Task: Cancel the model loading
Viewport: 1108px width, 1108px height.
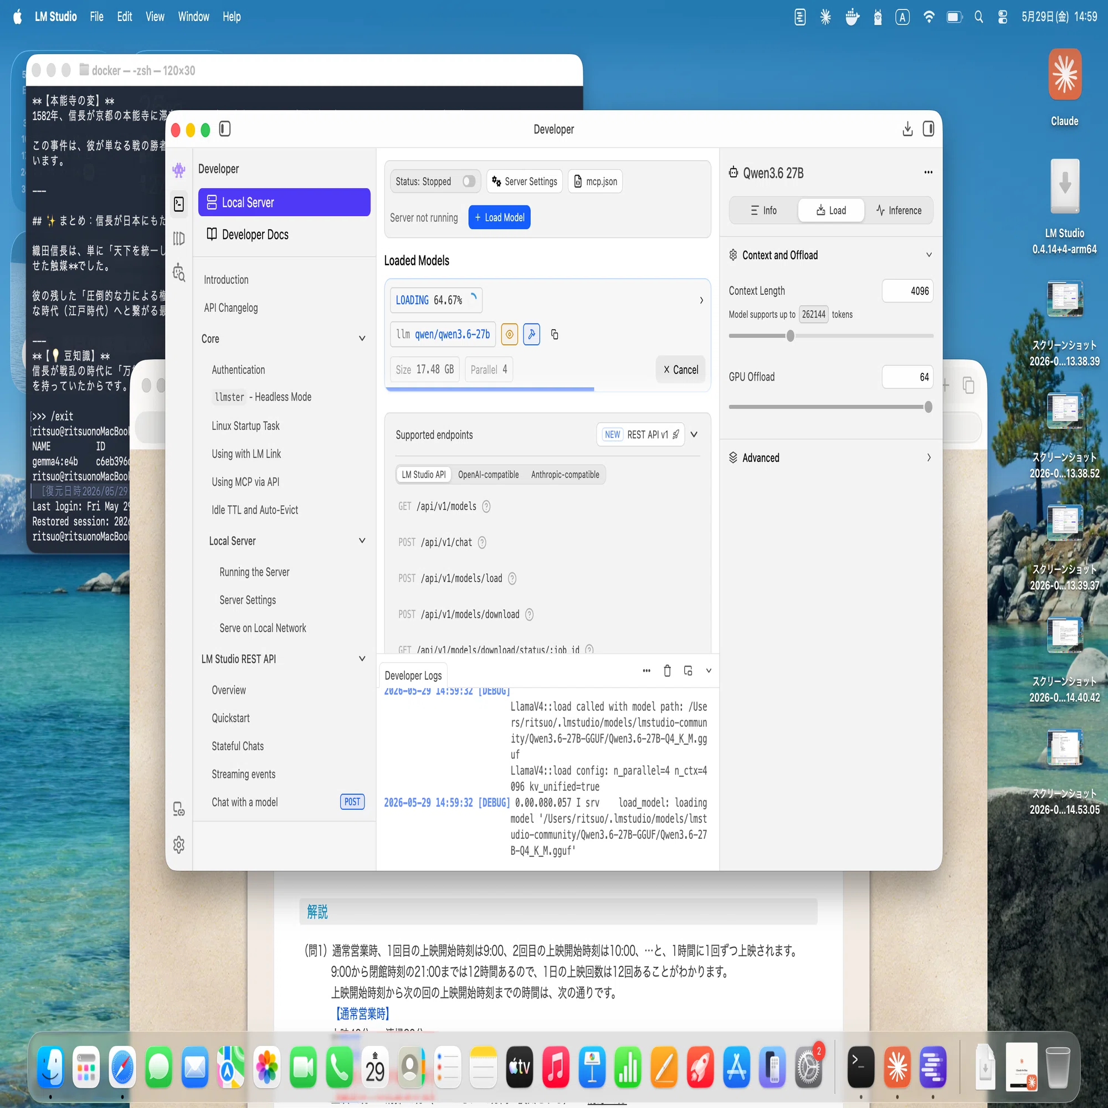Action: [x=680, y=370]
